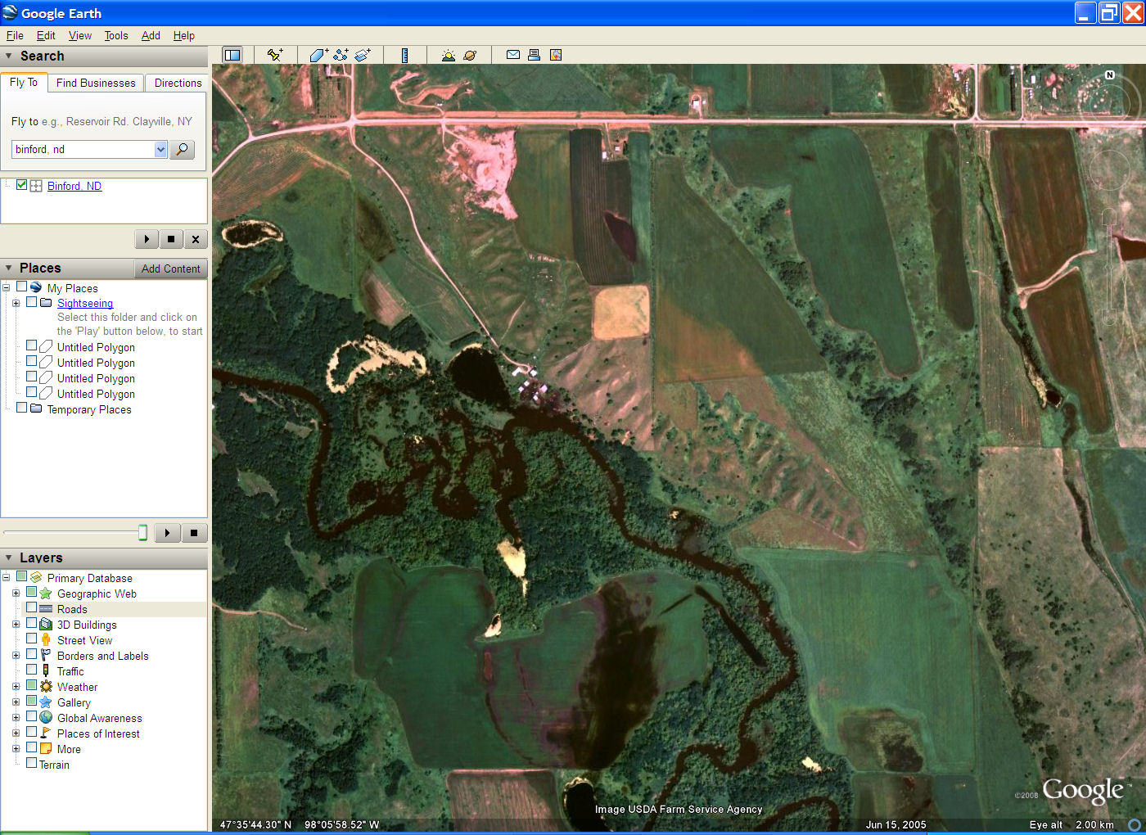This screenshot has width=1146, height=835.
Task: Click the Google Earth title bar globe icon
Action: click(x=10, y=12)
